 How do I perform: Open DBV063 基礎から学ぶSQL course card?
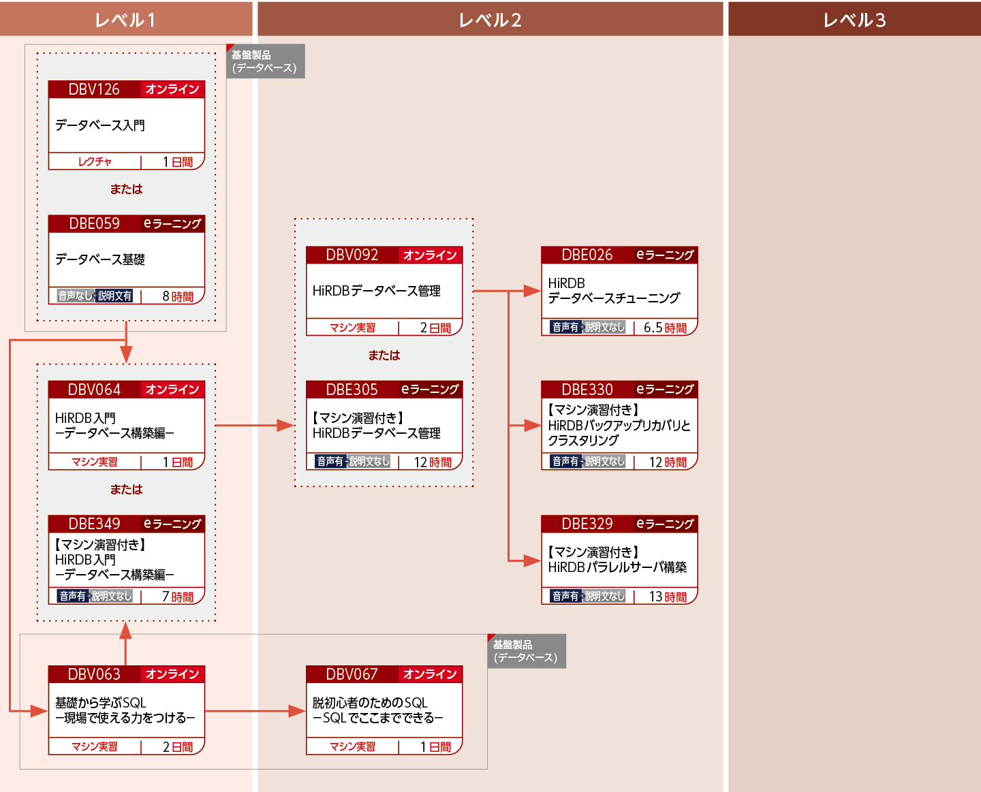[x=127, y=710]
